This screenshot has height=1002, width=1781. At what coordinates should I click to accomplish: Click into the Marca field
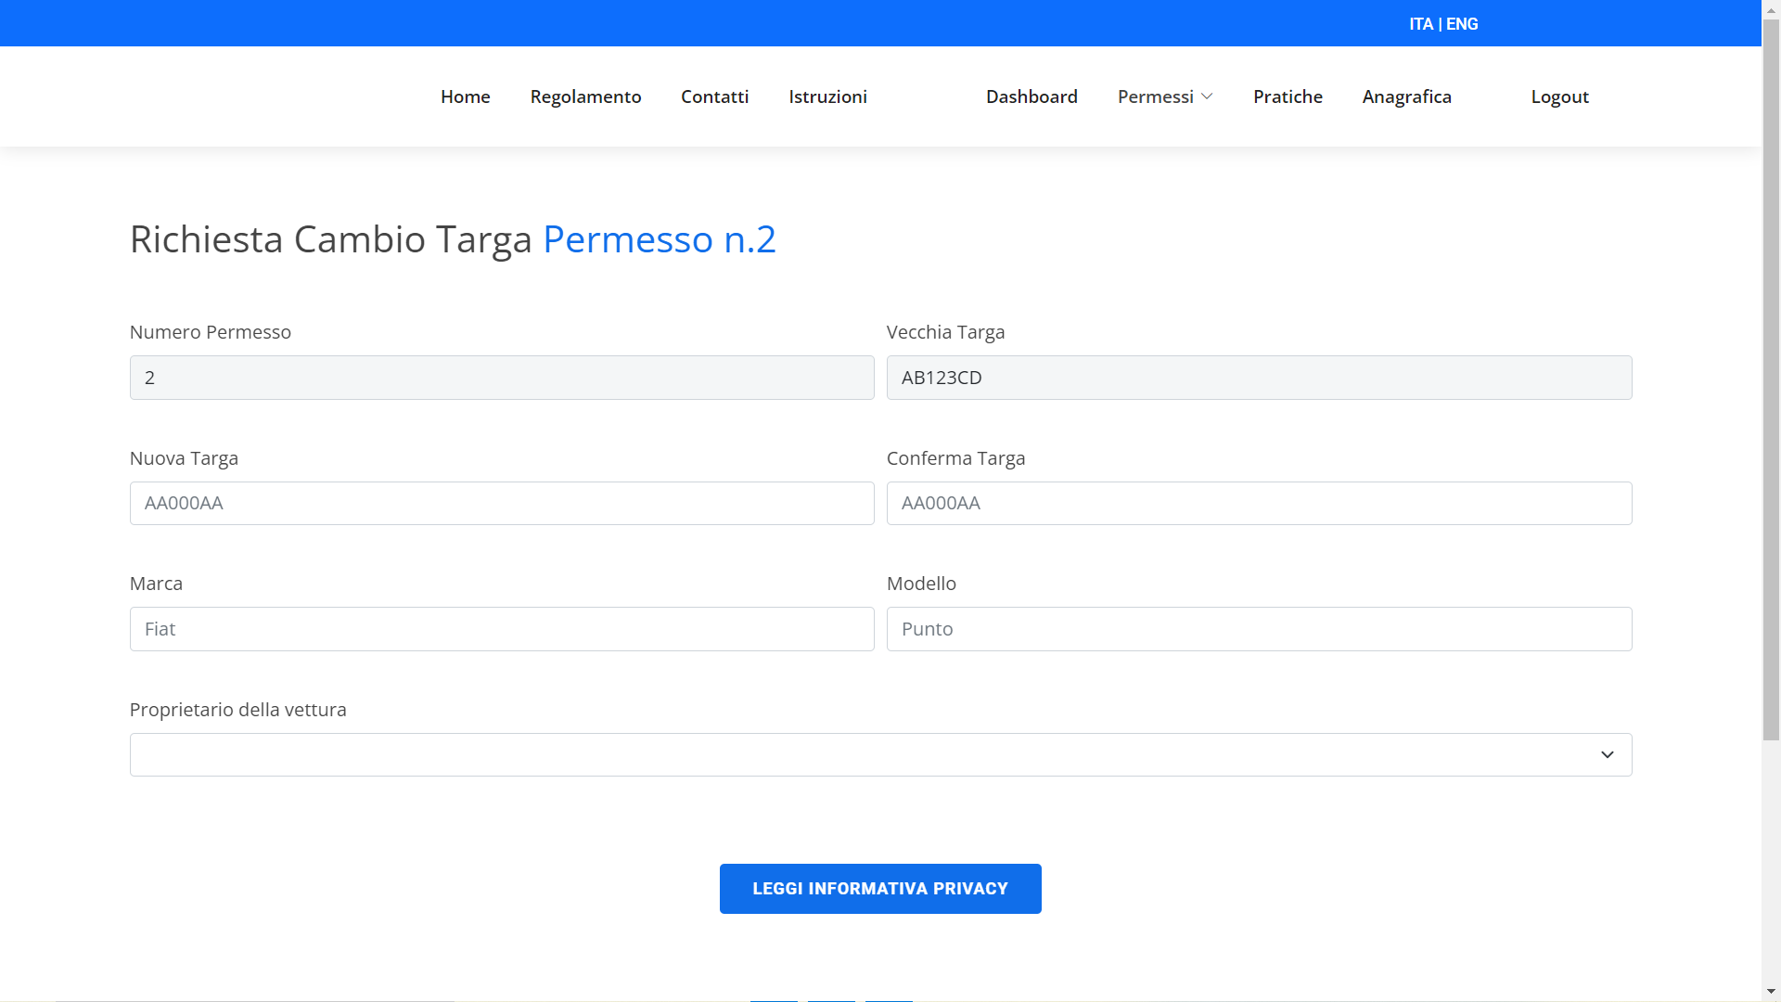tap(502, 629)
